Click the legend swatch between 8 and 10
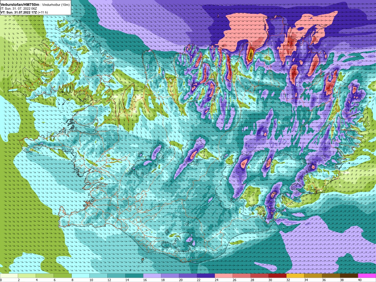 (x=81, y=276)
